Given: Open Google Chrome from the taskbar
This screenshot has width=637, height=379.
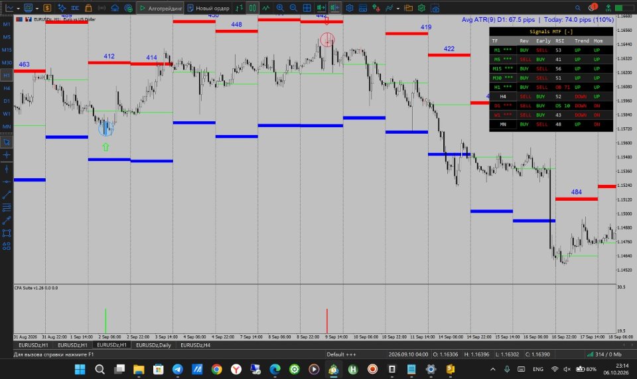Looking at the screenshot, I should pyautogui.click(x=216, y=369).
